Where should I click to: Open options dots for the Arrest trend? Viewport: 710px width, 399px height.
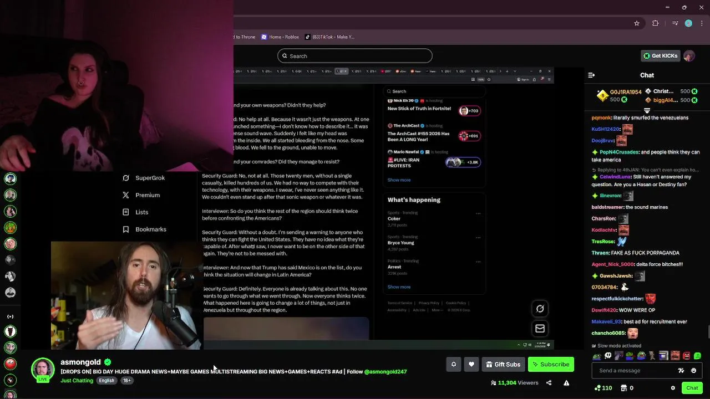click(x=478, y=262)
